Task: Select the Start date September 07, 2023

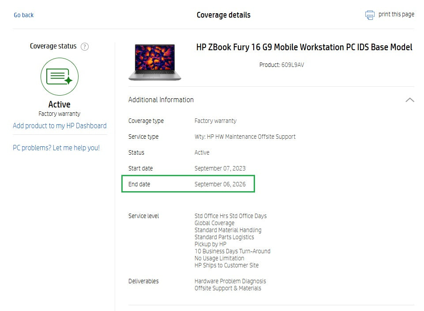Action: coord(220,168)
